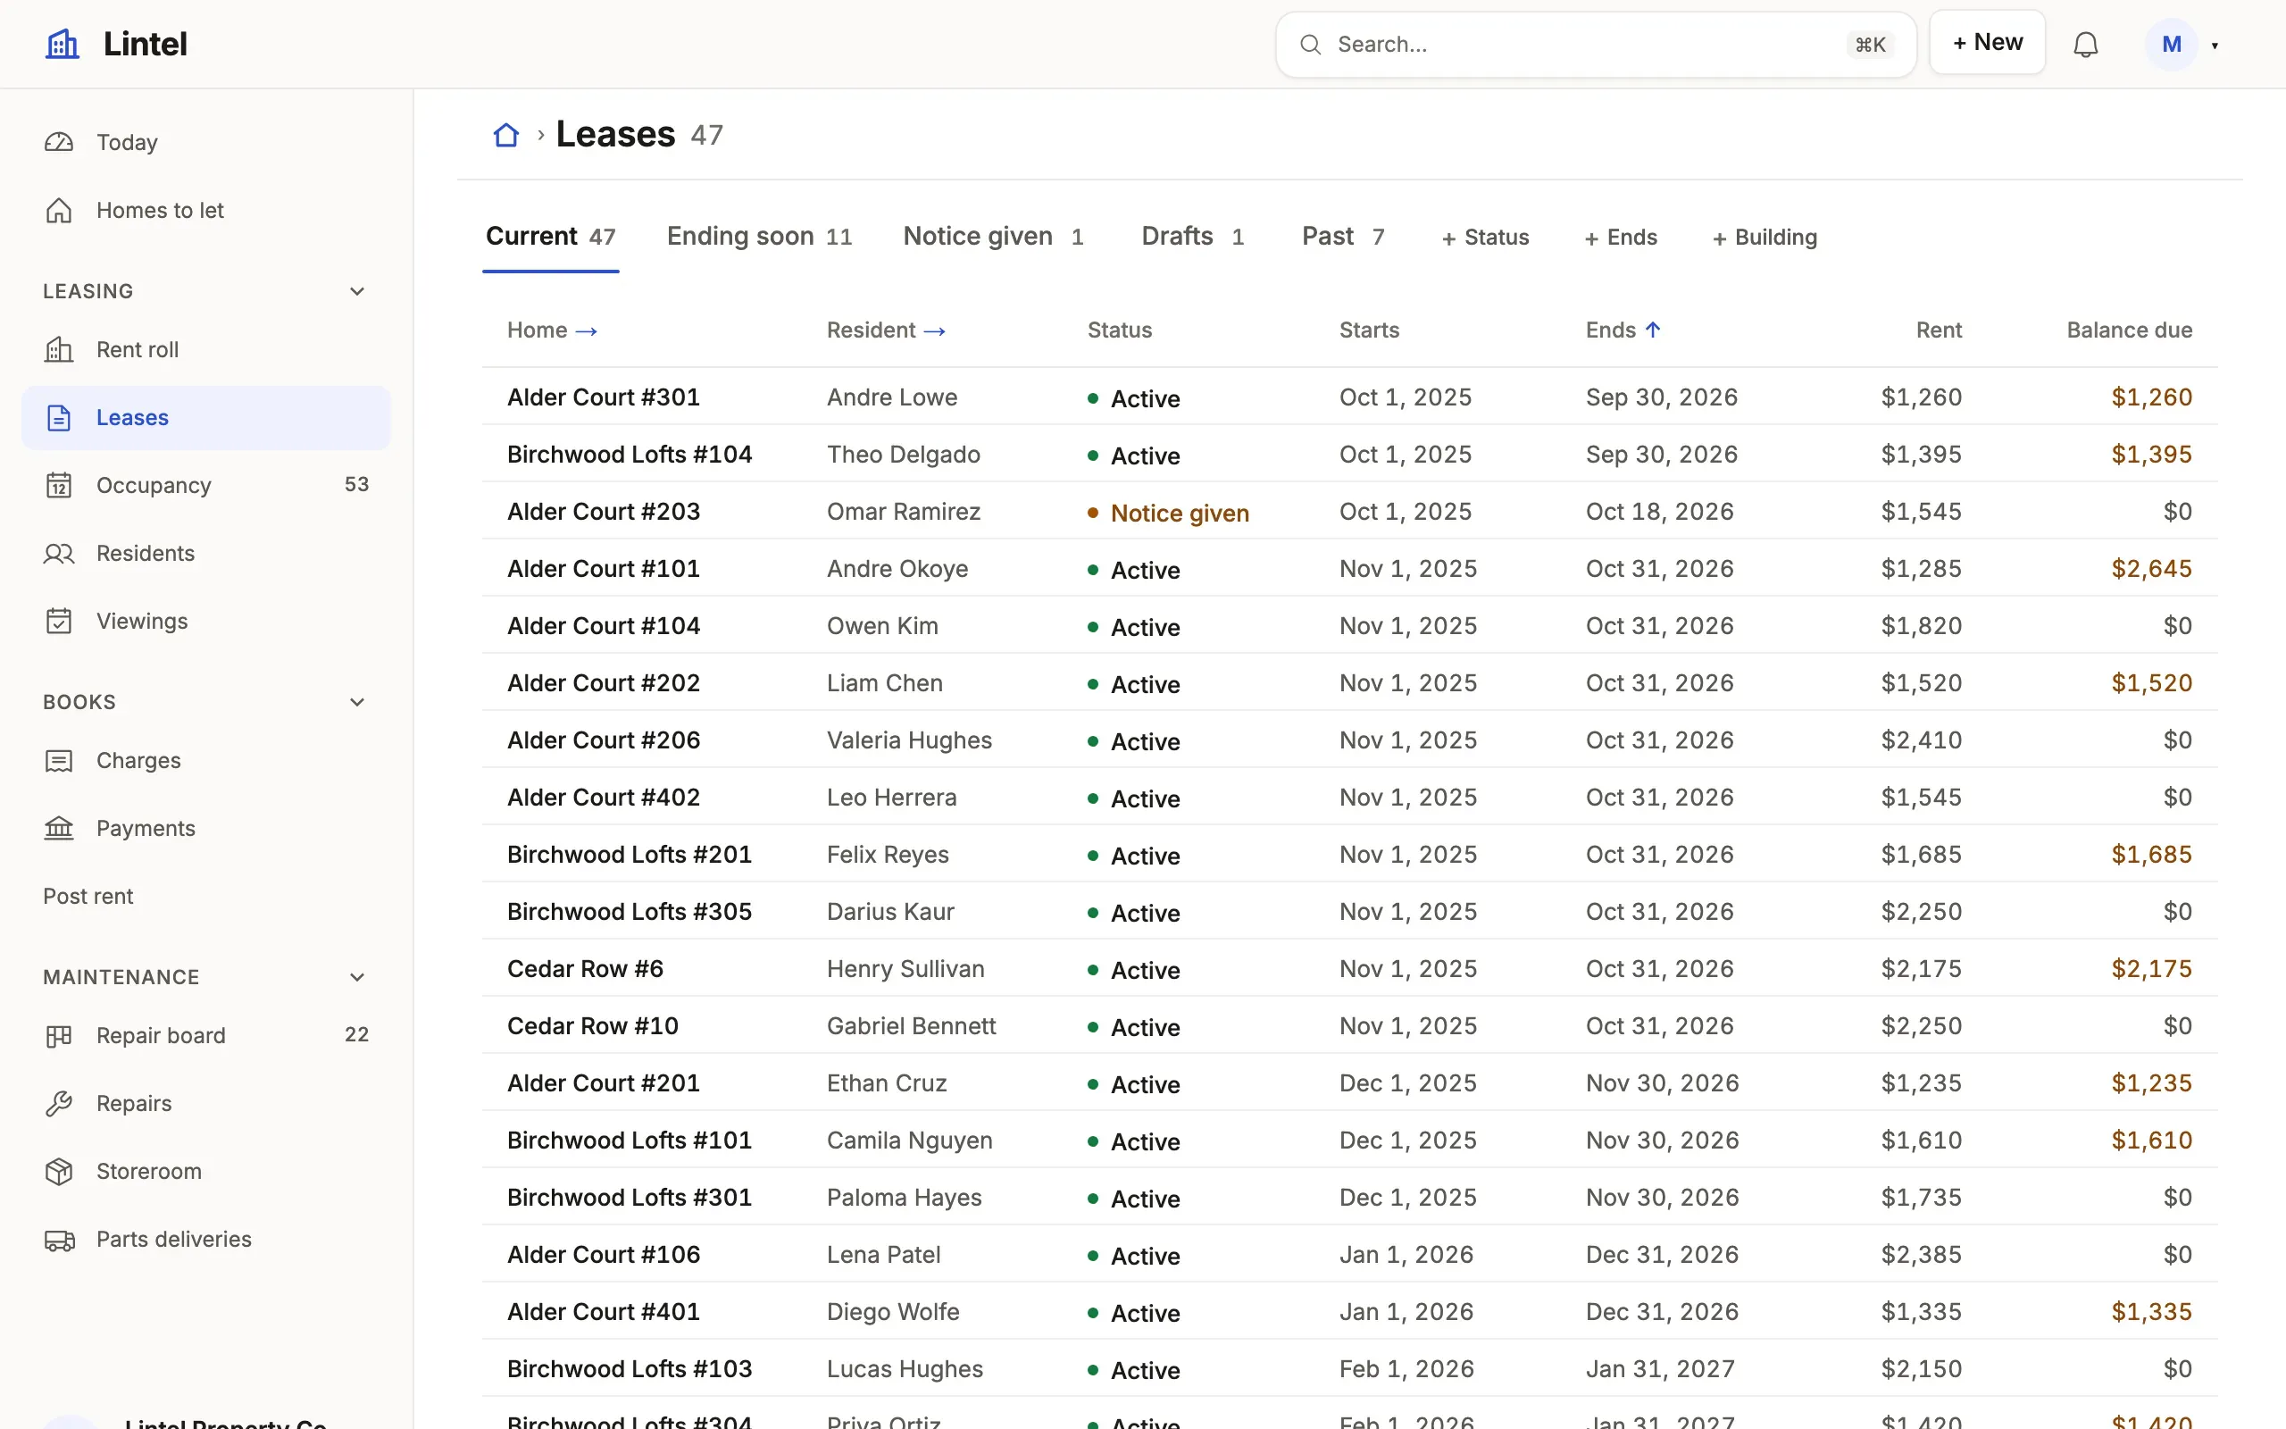
Task: Click the New button
Action: pos(1988,43)
